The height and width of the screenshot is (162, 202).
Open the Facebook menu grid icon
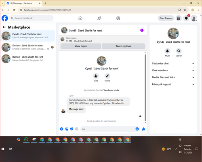tap(179, 18)
